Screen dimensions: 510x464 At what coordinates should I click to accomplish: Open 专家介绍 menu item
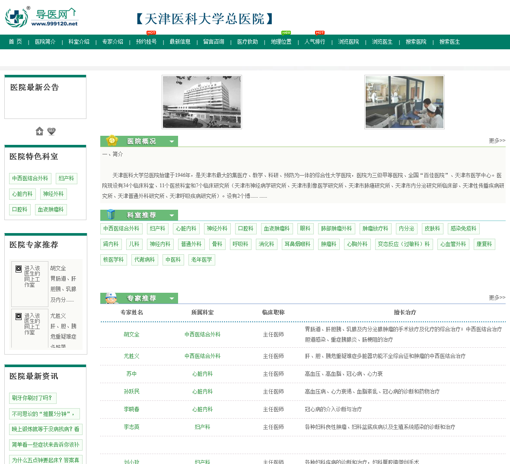pyautogui.click(x=112, y=42)
